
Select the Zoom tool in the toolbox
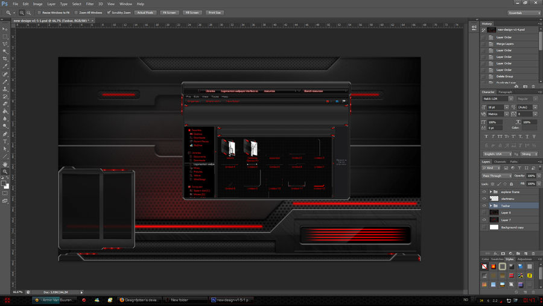click(x=5, y=171)
